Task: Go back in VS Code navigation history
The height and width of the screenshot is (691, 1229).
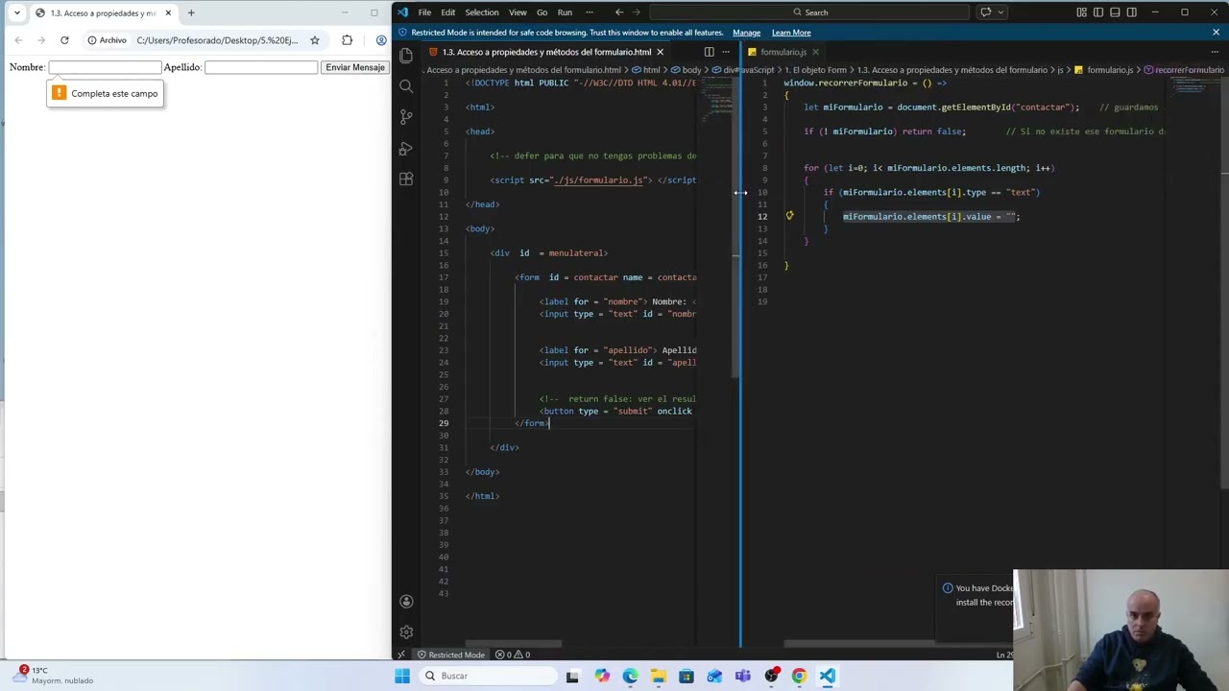Action: pos(619,12)
